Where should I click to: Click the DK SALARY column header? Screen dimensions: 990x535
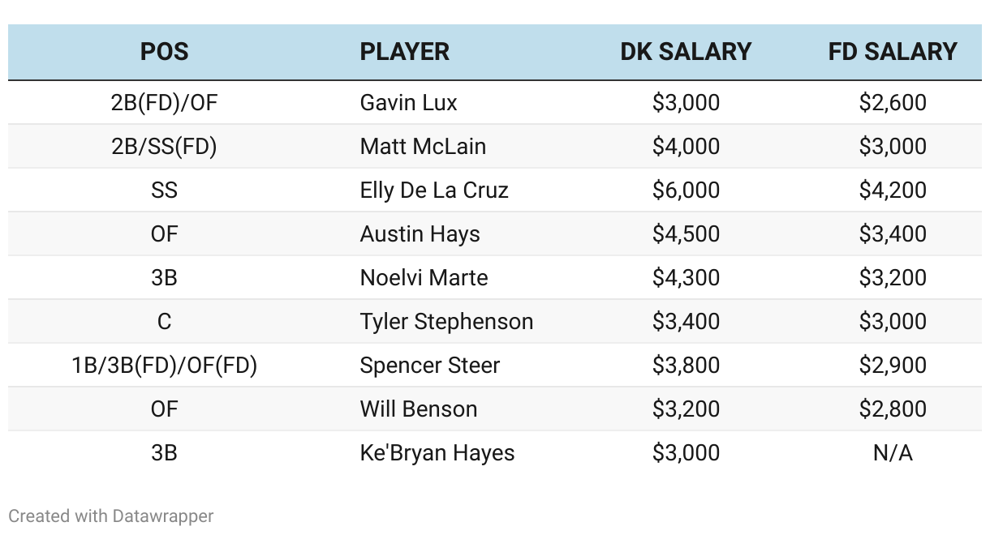[686, 52]
